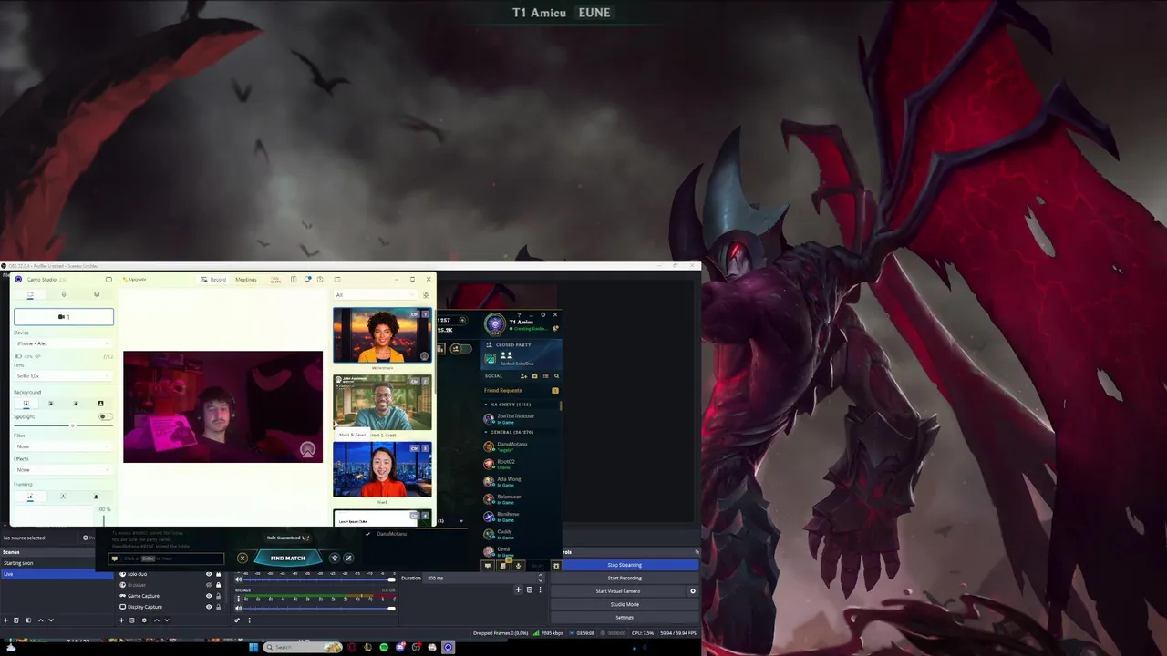This screenshot has width=1167, height=656.
Task: Open OBS Settings button
Action: pyautogui.click(x=625, y=618)
